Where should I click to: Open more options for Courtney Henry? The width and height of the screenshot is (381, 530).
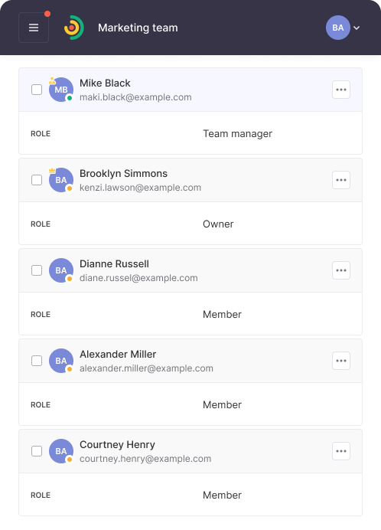click(341, 451)
